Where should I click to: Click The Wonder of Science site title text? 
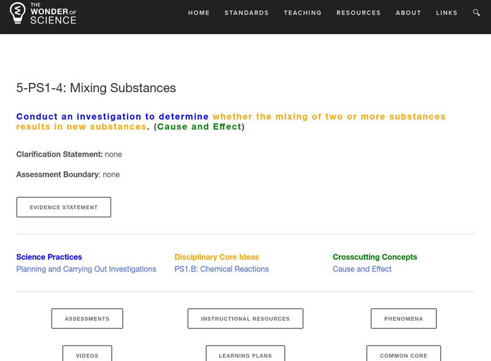click(53, 14)
